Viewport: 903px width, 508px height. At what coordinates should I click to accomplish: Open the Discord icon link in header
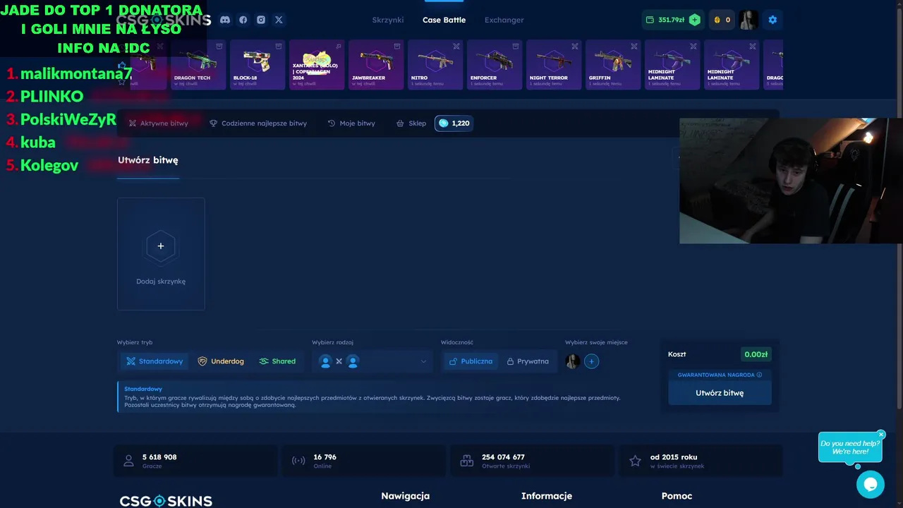[225, 20]
